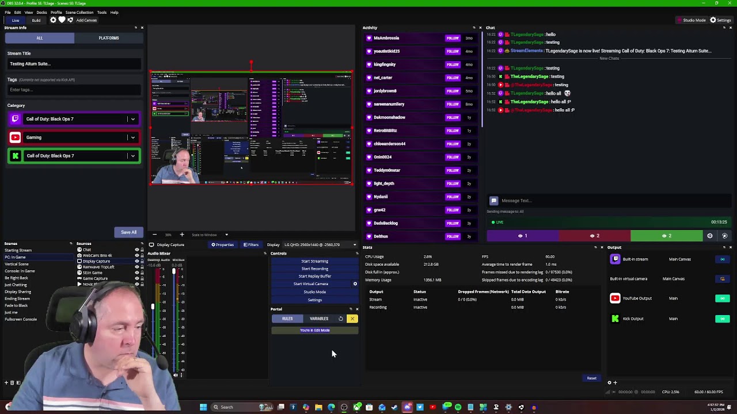This screenshot has width=737, height=414.
Task: Click the Start Replay Buffer button
Action: [315, 276]
